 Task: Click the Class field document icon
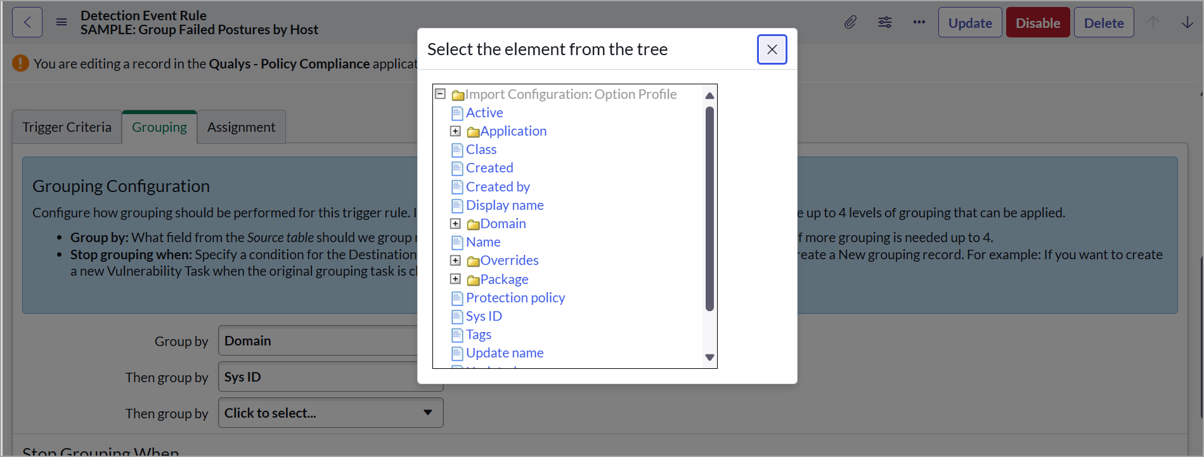click(x=457, y=150)
